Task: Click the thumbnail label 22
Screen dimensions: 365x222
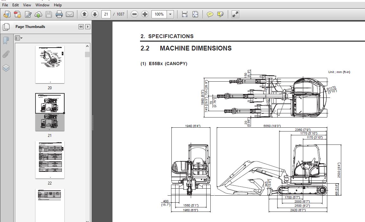Action: pos(50,183)
